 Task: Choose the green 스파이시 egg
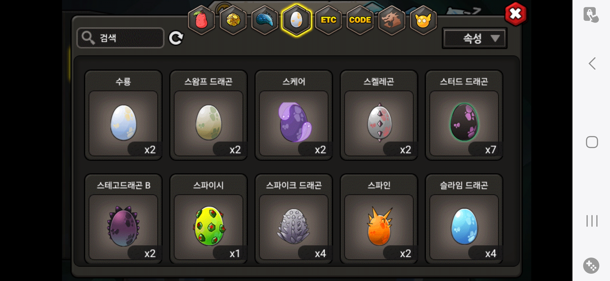click(209, 219)
